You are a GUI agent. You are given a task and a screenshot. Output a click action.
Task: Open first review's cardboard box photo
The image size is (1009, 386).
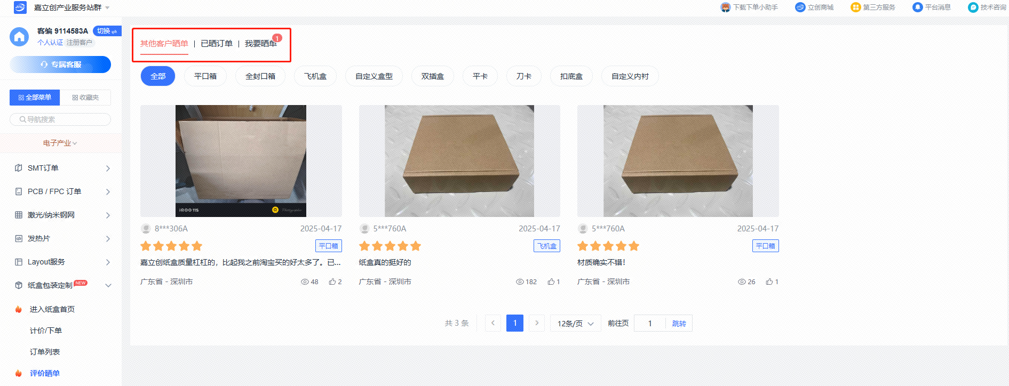[241, 160]
